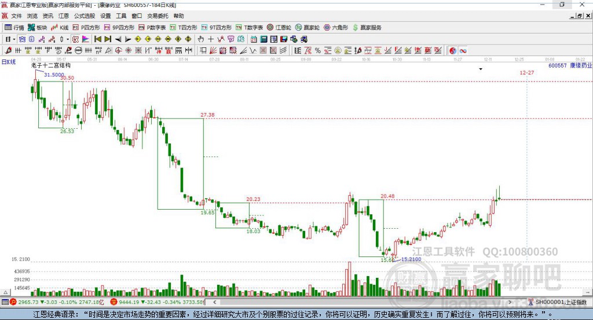The image size is (593, 320).
Task: Click SH000001 上证指数 status entry
Action: pyautogui.click(x=560, y=302)
